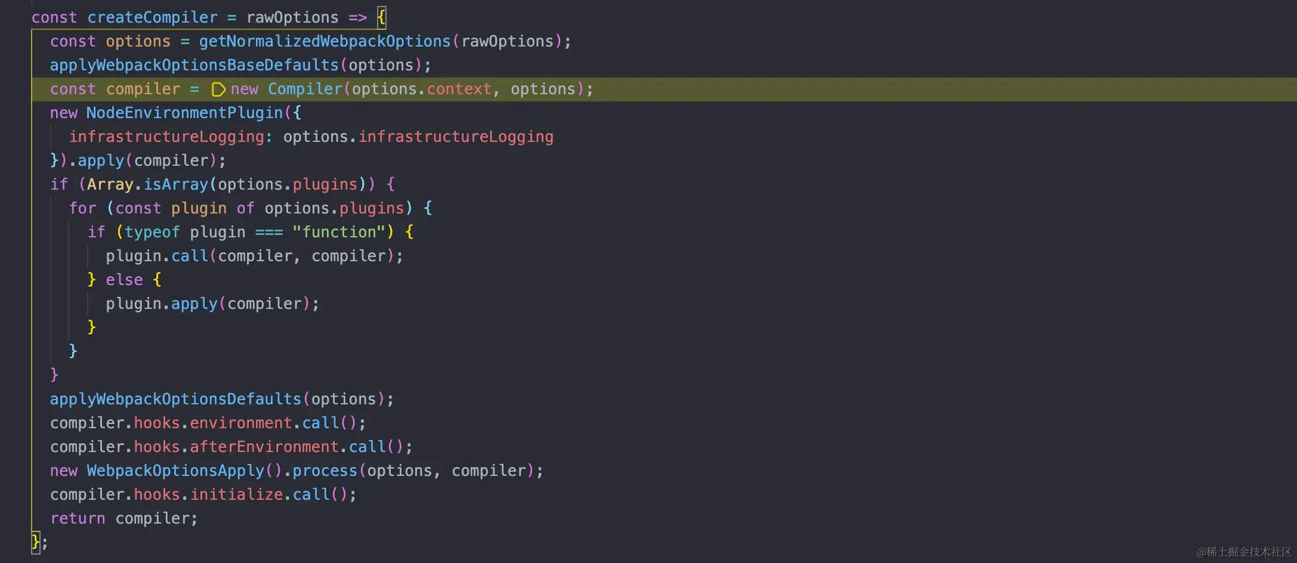Click NodeEnvironmentPlugin constructor name
This screenshot has height=563, width=1297.
(x=184, y=113)
